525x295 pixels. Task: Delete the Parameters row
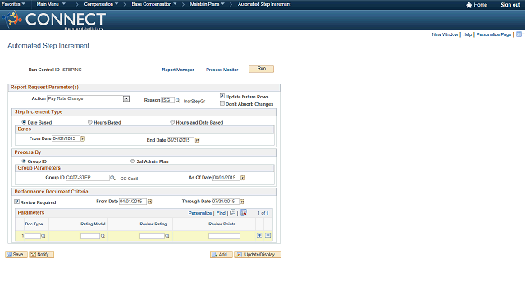pos(268,235)
